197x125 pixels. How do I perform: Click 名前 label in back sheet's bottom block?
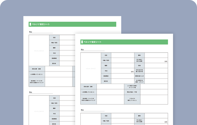pos(54,98)
